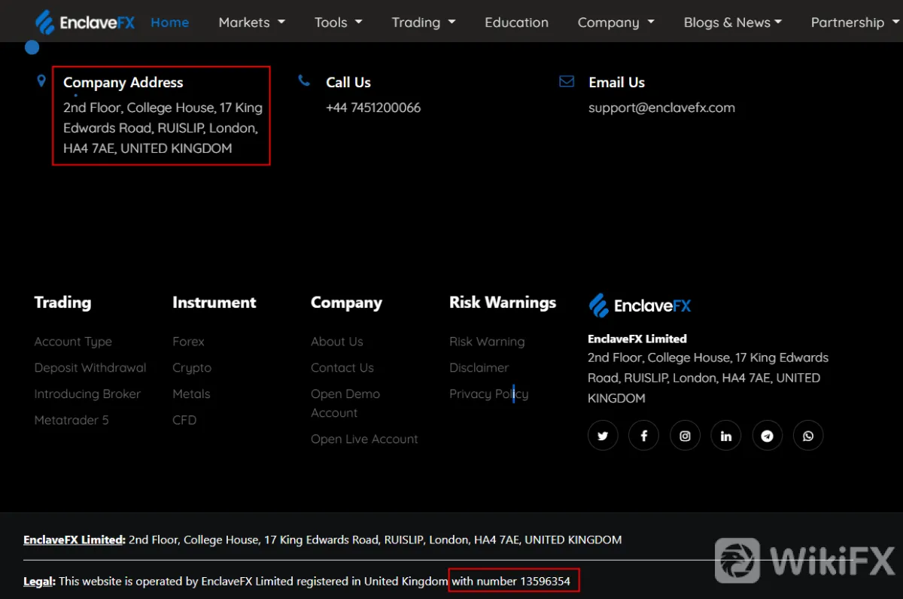Click the EnclaveFX footer logo

click(x=640, y=306)
